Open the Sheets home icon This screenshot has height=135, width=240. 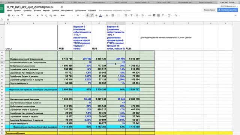pyautogui.click(x=2, y=8)
